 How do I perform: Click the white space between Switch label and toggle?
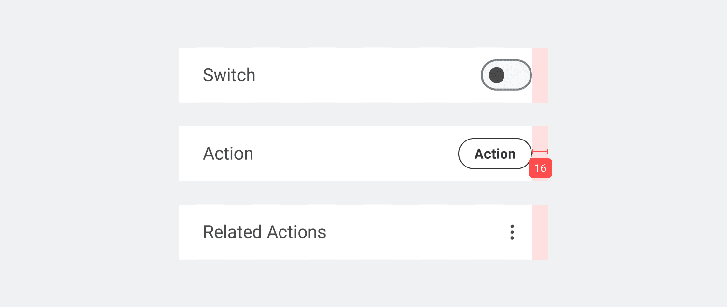pos(368,75)
